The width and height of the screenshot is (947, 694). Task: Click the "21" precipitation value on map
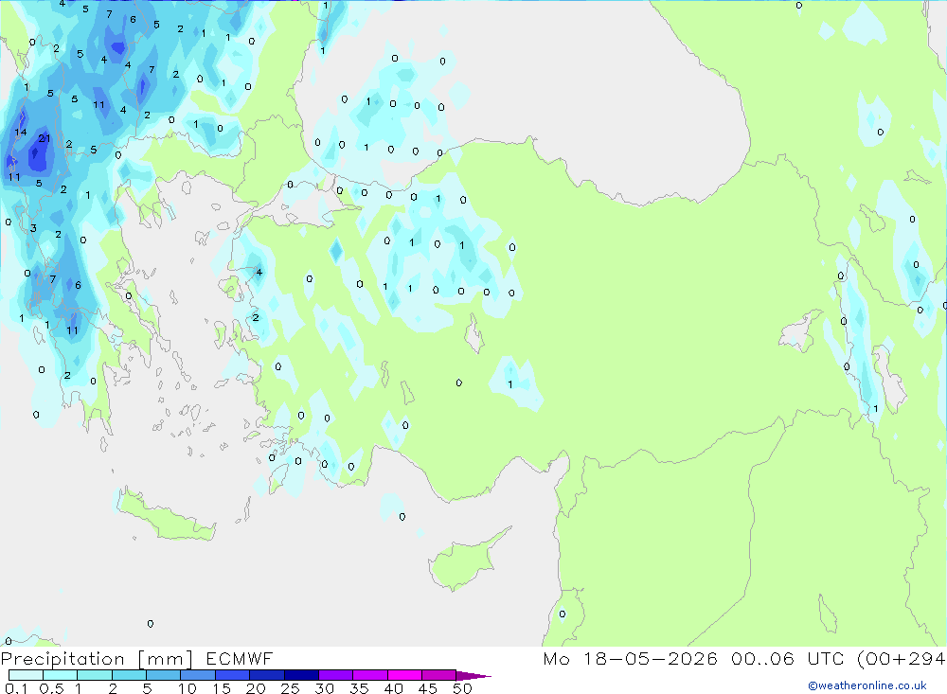pyautogui.click(x=45, y=138)
